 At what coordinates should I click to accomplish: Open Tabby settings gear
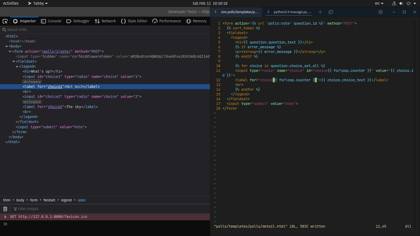tap(381, 12)
